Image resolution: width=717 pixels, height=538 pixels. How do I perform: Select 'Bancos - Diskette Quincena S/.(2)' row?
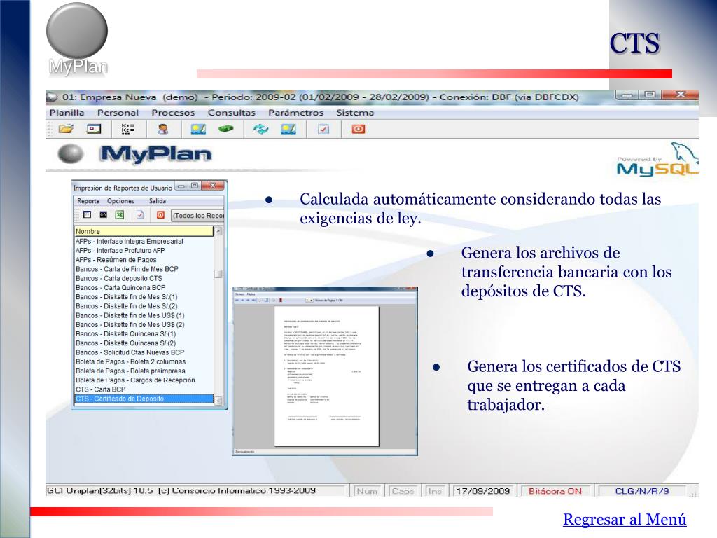144,343
